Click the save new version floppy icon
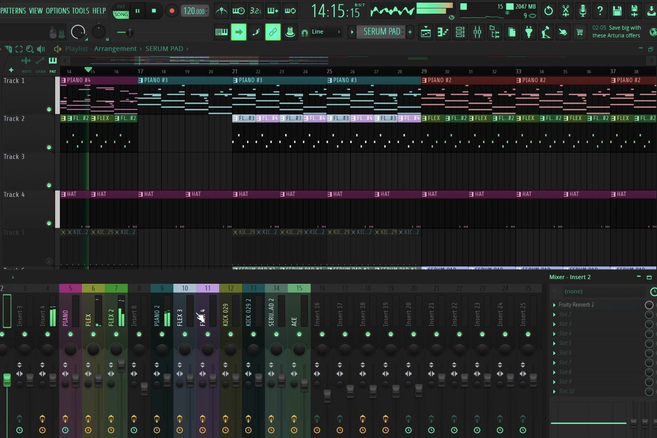This screenshot has height=438, width=657. [x=635, y=10]
